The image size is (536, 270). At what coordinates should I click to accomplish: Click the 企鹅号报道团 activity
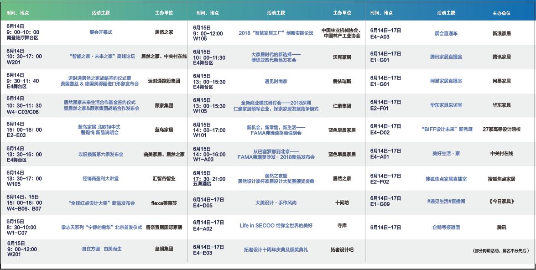click(x=446, y=227)
